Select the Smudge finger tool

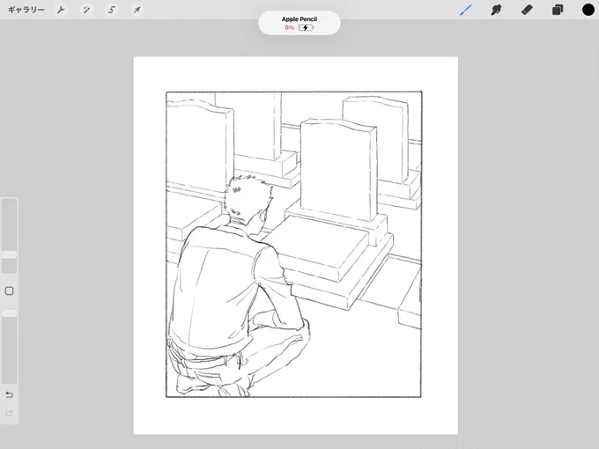(496, 10)
